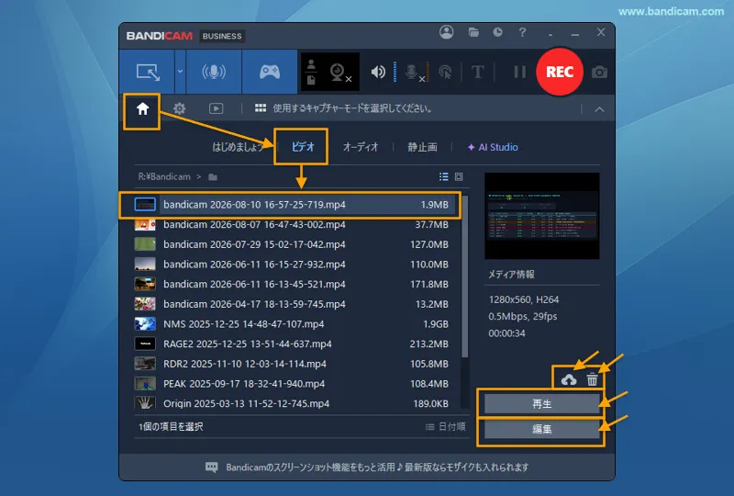
Task: Open the video playback tab icon
Action: click(216, 108)
